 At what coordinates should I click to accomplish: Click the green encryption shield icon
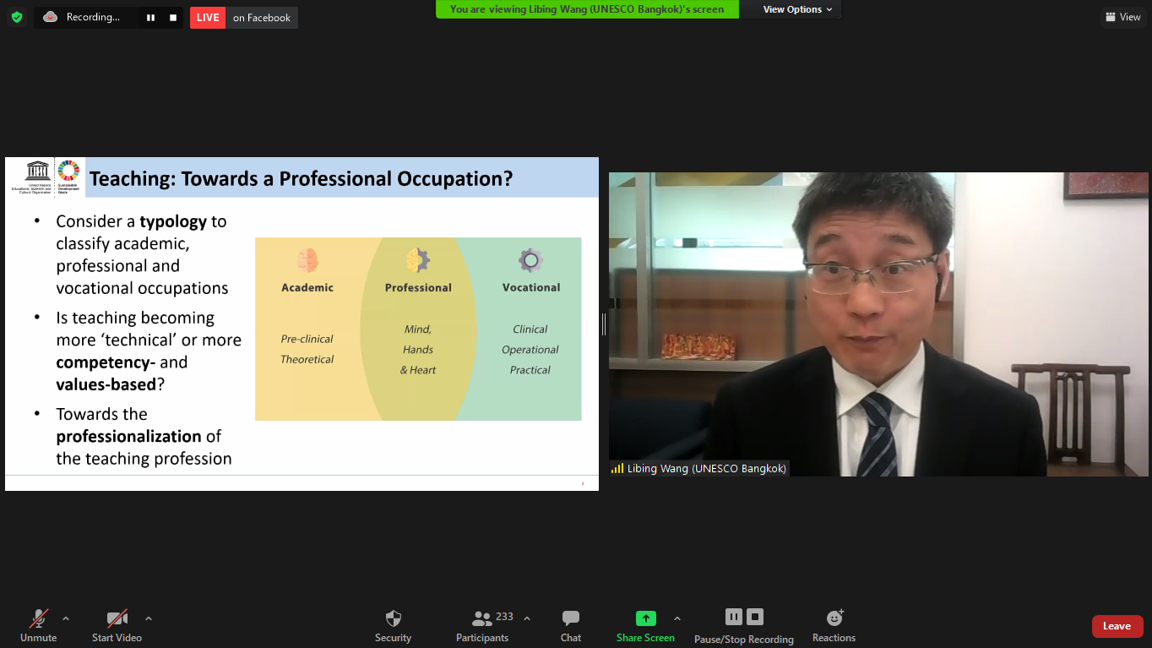click(x=17, y=17)
